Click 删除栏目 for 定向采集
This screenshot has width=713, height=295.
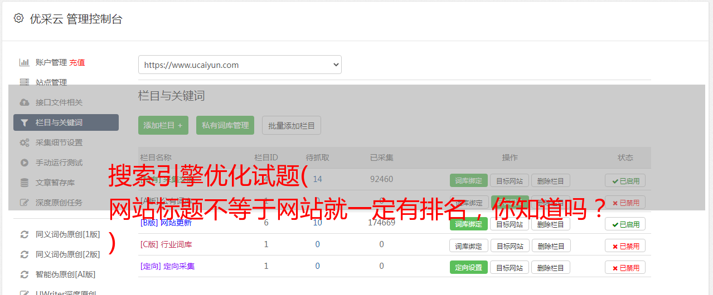(551, 267)
